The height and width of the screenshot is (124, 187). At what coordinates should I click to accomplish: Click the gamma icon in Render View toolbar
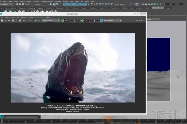[x=82, y=20]
